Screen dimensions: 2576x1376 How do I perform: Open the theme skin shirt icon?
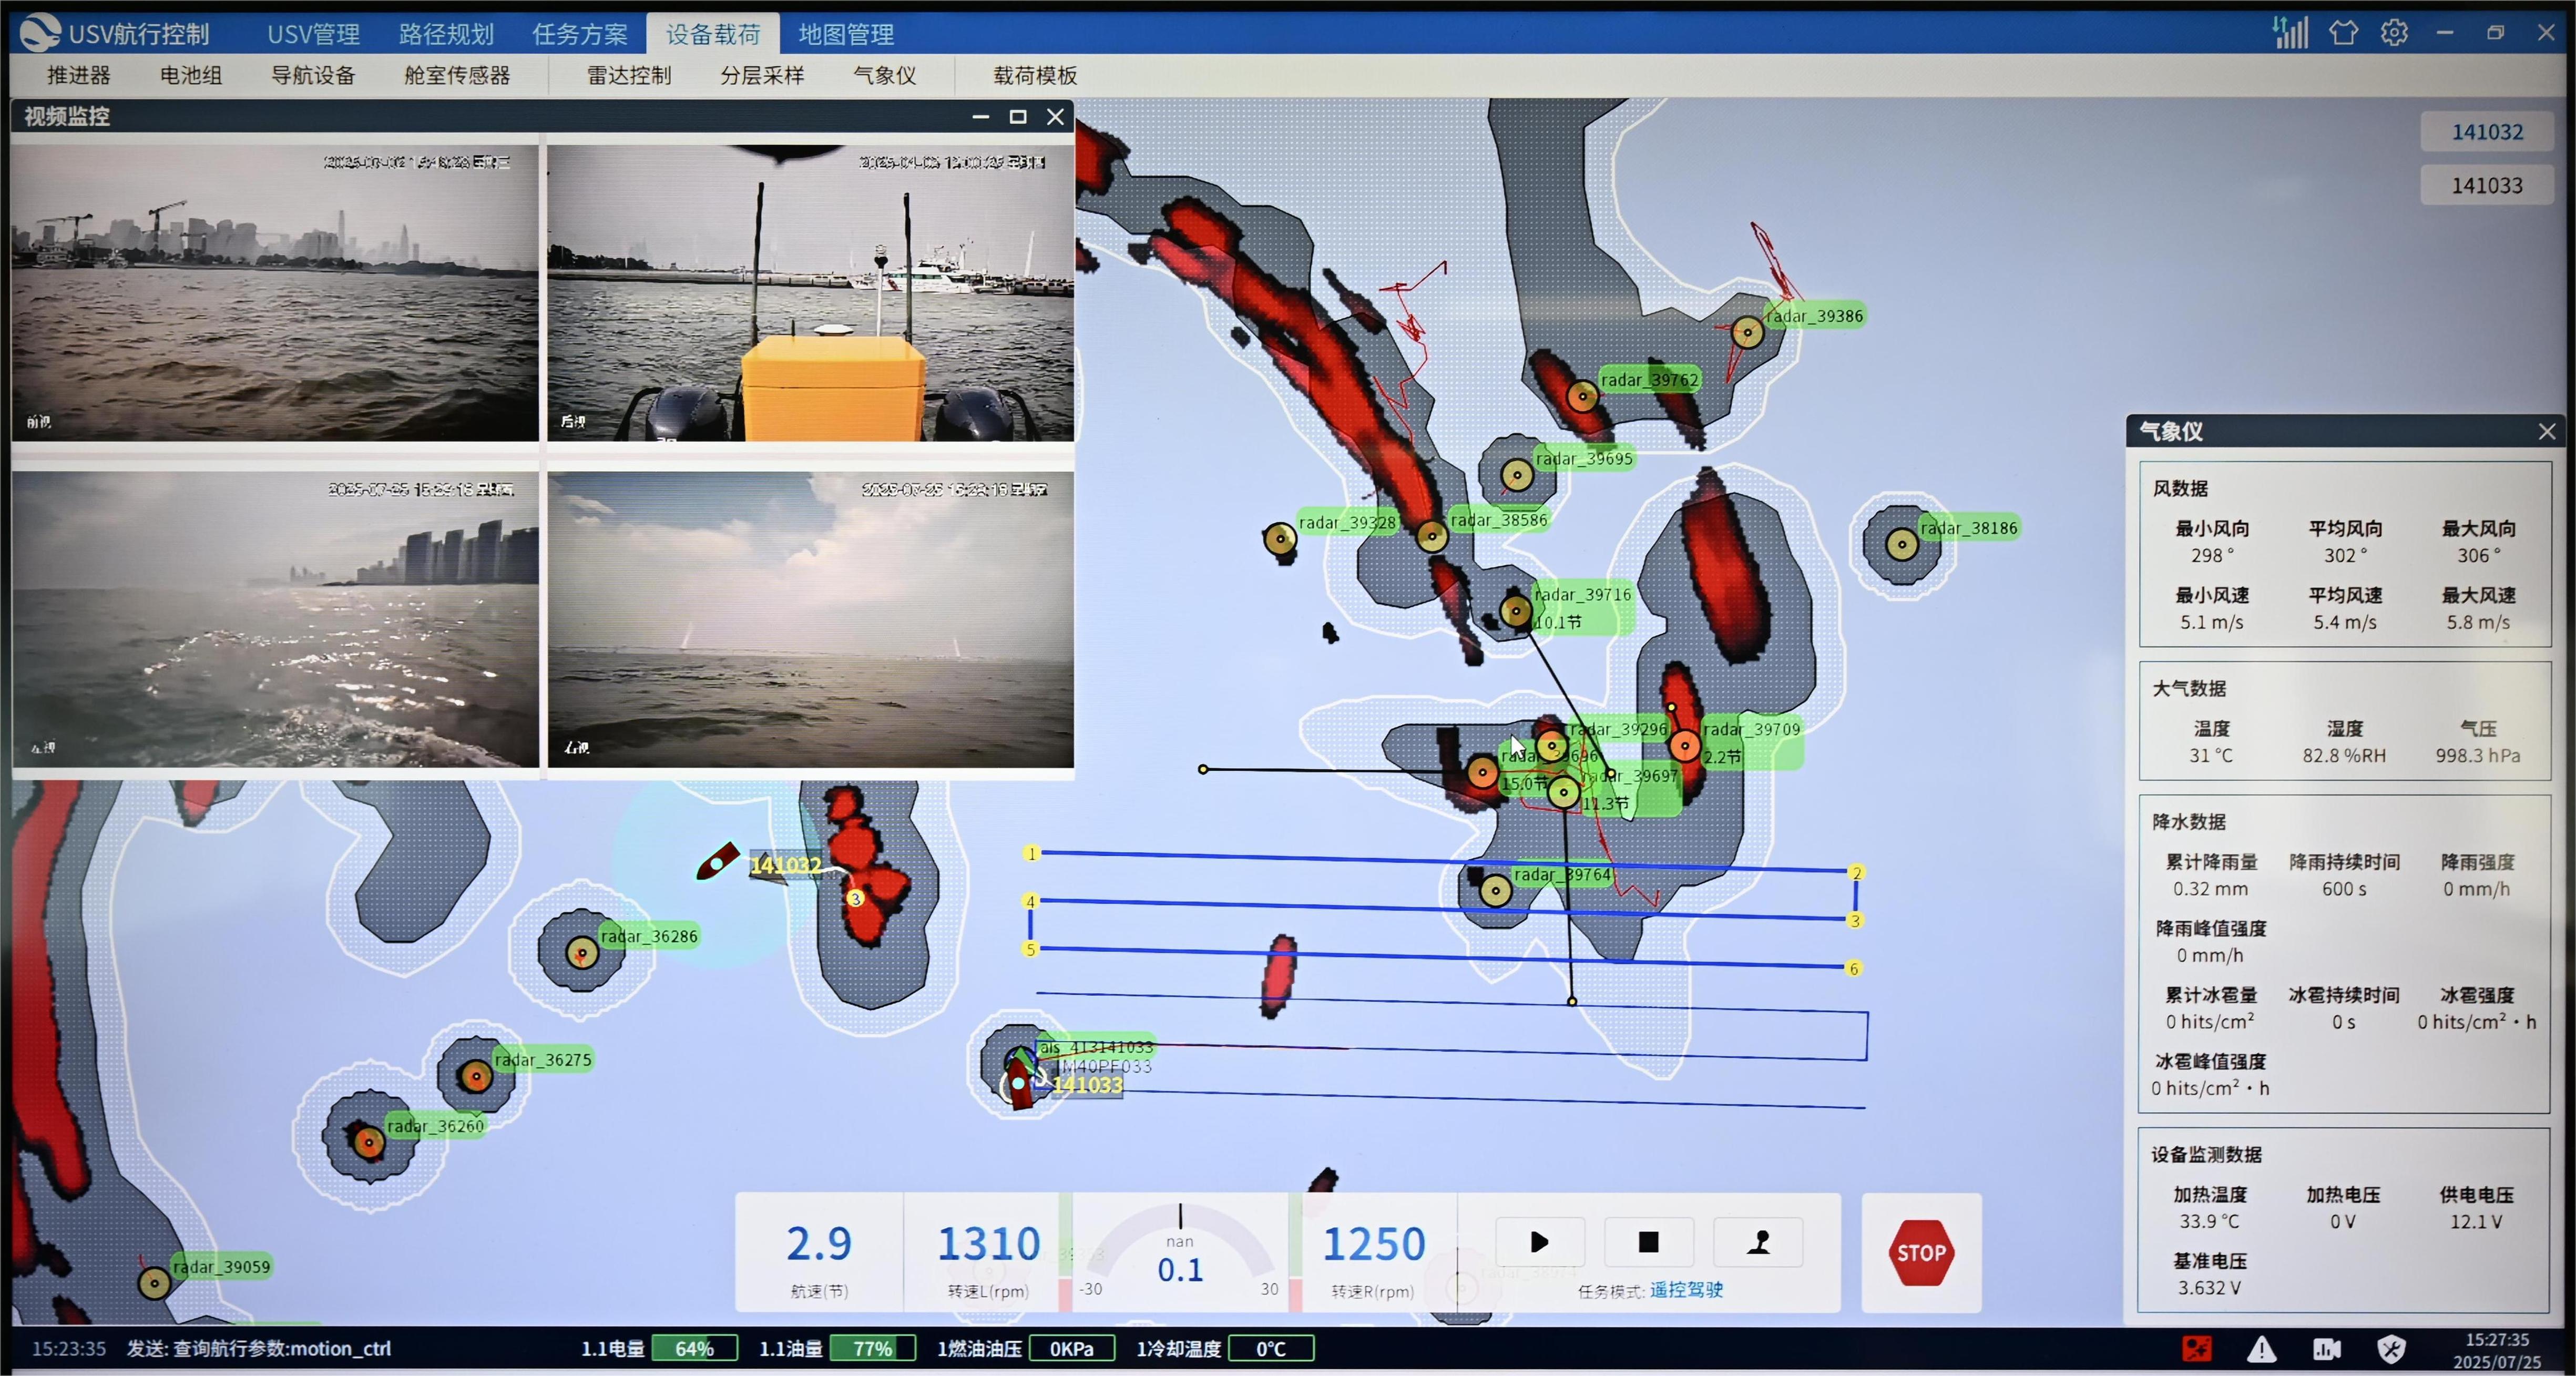[x=2343, y=33]
